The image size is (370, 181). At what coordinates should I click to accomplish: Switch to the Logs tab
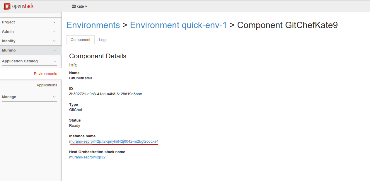coord(103,40)
